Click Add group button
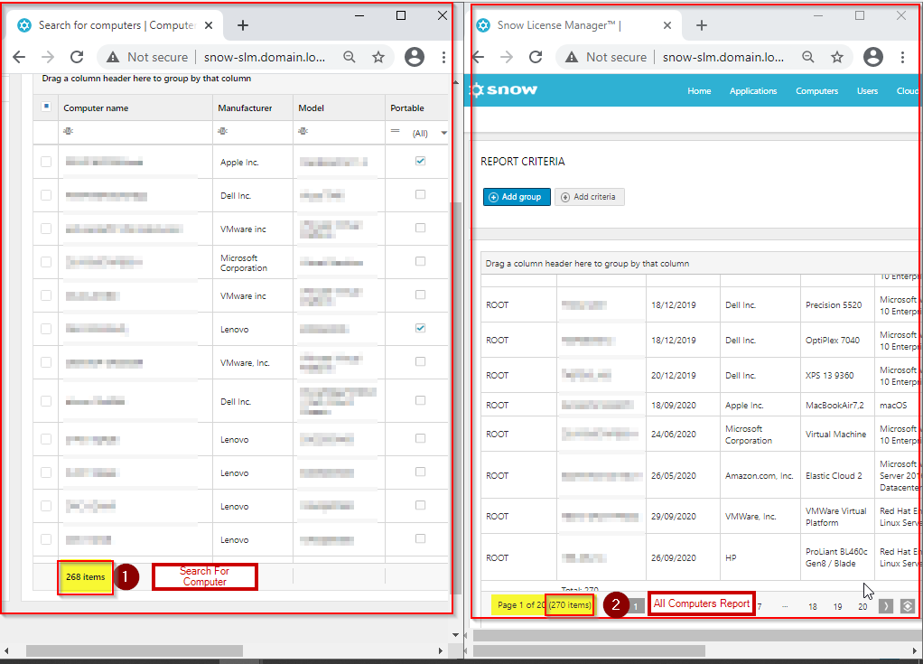The height and width of the screenshot is (664, 923). 517,197
